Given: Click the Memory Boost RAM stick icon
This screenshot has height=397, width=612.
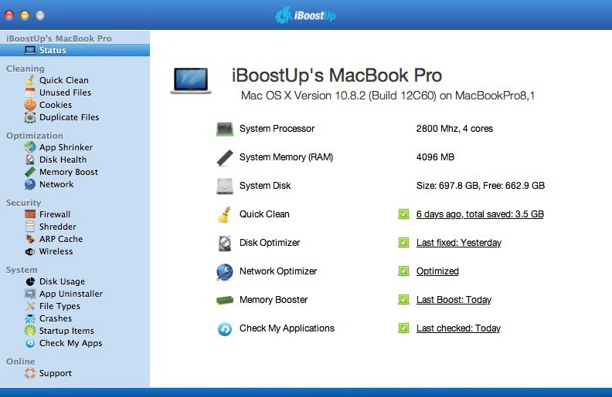Looking at the screenshot, I should click(x=30, y=172).
